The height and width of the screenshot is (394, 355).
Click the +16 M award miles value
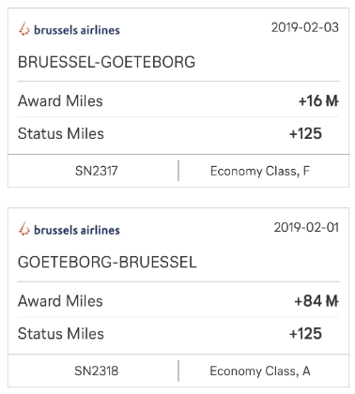(318, 101)
